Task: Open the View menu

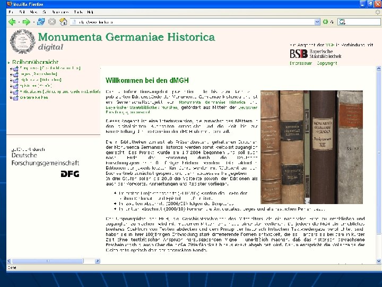Action: click(x=33, y=12)
